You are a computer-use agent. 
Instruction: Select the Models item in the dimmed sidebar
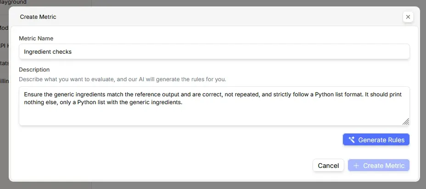tap(4, 28)
